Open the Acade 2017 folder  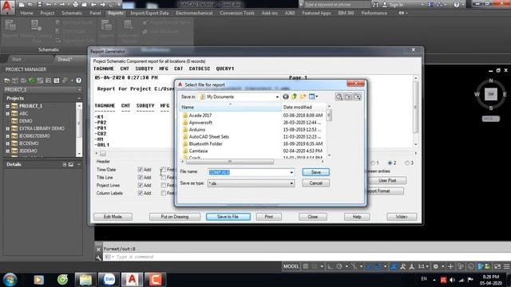[x=200, y=116]
